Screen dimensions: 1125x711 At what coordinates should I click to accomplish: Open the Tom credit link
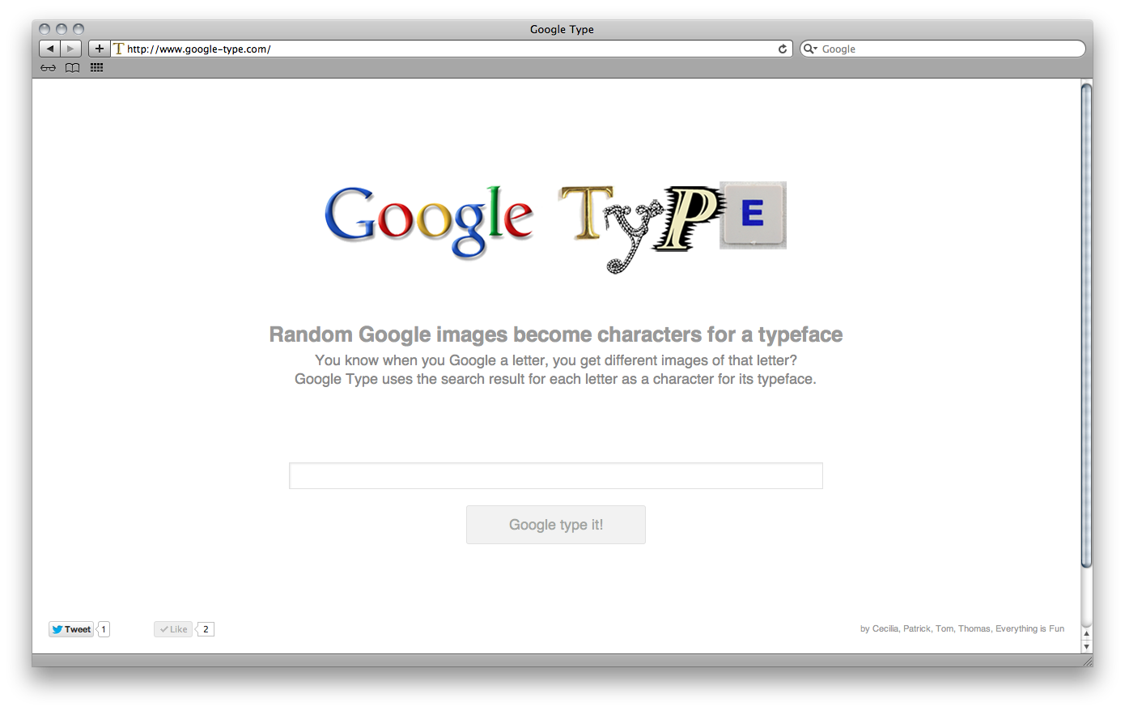944,628
